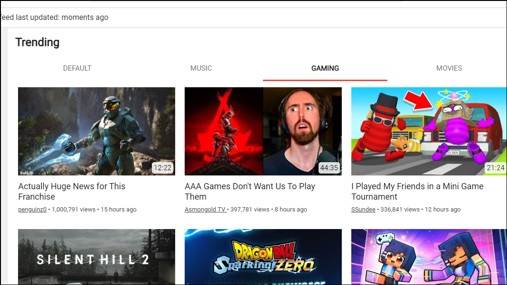Click '336,841 views' text
This screenshot has width=507, height=285.
(400, 210)
